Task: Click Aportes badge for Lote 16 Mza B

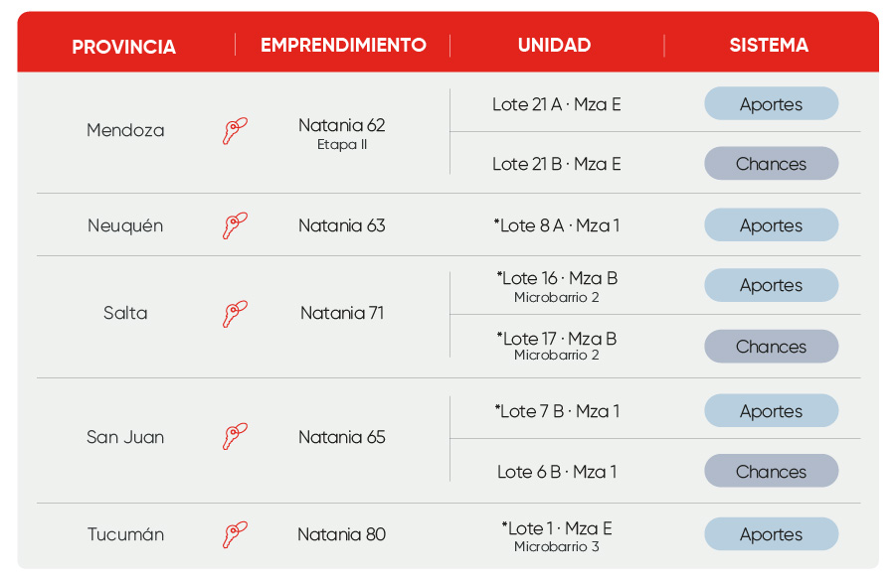Action: (771, 285)
